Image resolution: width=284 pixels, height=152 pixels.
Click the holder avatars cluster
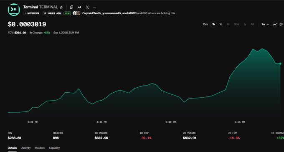tap(76, 13)
